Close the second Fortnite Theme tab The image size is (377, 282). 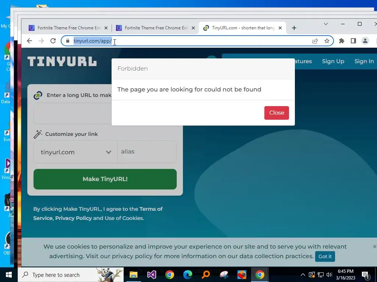point(193,28)
